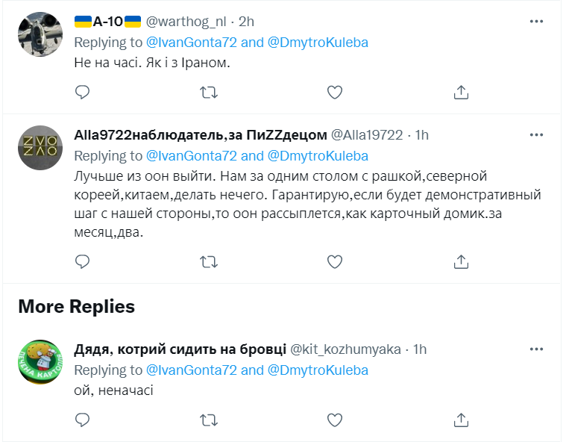Viewport: 569px width, 442px height.
Task: Open @DmytroKuleba mention in Alla19722's reply
Action: pyautogui.click(x=318, y=155)
